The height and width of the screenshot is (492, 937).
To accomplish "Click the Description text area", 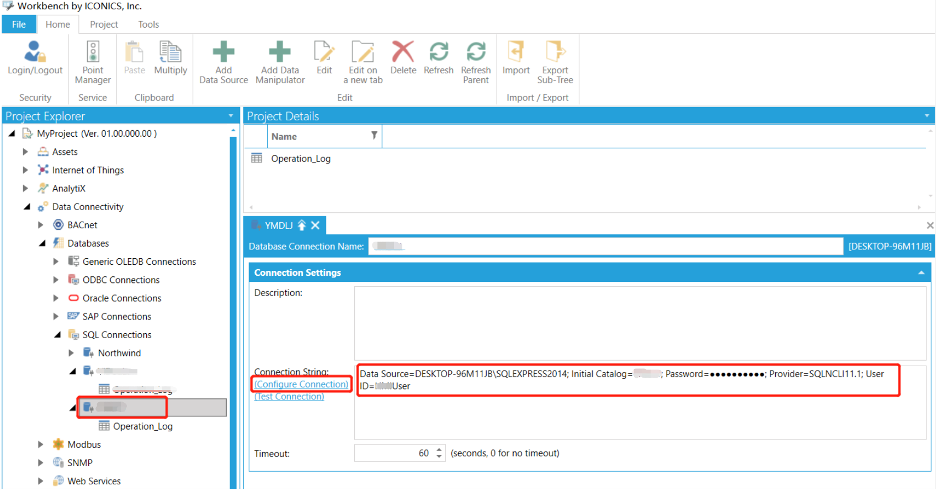I will 640,323.
